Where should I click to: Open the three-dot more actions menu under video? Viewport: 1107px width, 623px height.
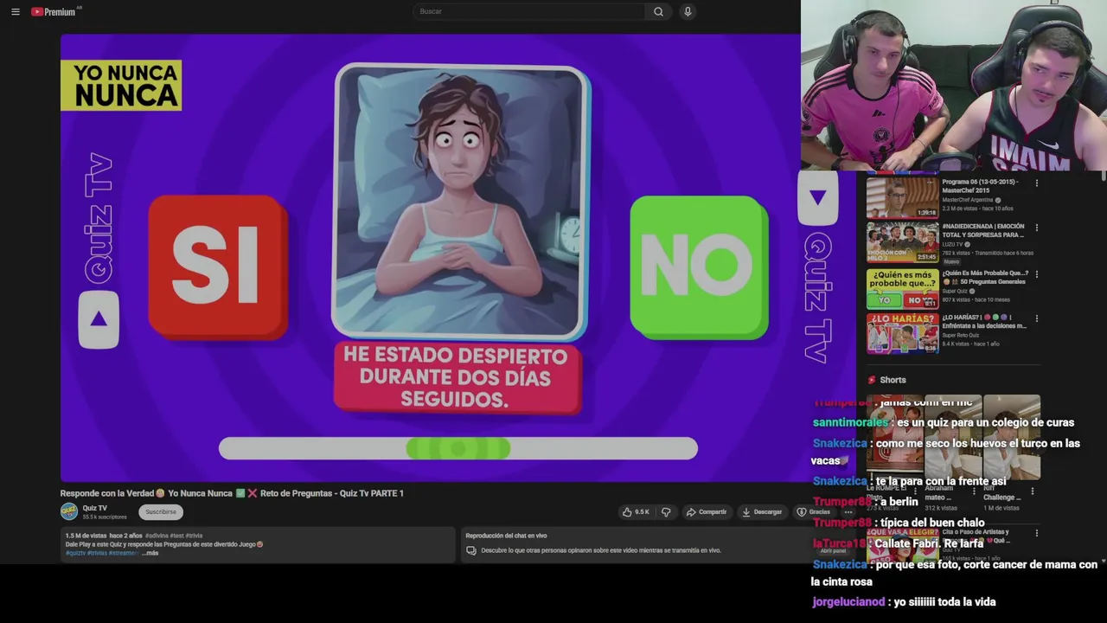point(848,512)
